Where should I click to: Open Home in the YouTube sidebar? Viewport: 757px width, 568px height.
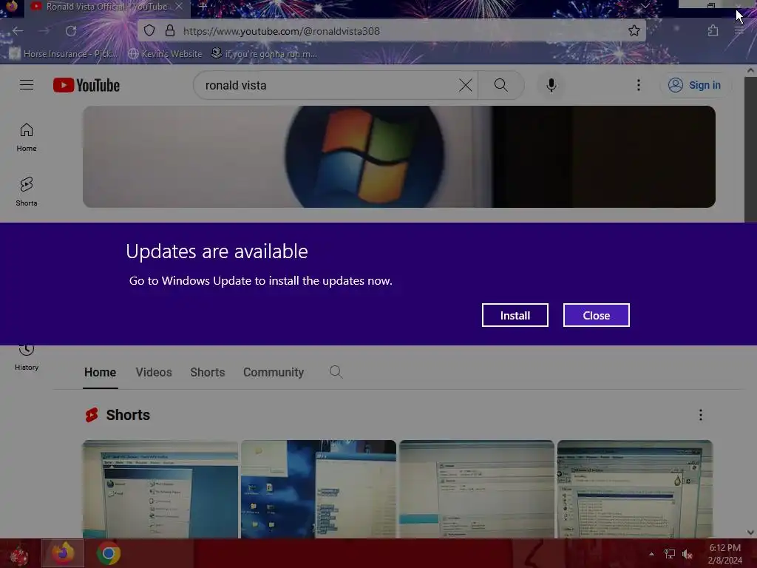point(27,137)
